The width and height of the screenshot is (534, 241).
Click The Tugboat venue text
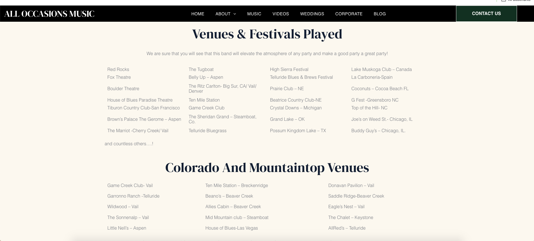point(201,69)
